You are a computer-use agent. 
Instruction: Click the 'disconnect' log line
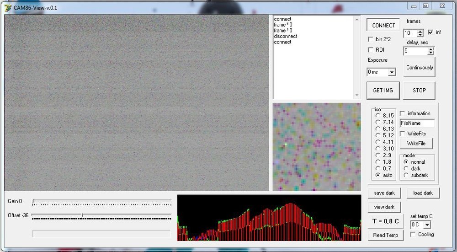(x=285, y=36)
